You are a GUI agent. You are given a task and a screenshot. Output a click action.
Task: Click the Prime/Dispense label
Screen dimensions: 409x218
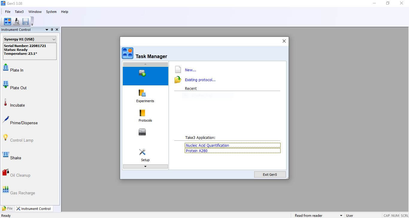pyautogui.click(x=24, y=123)
